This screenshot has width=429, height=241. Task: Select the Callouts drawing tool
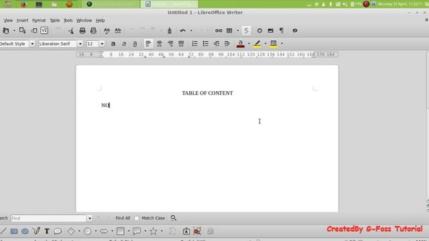click(x=58, y=232)
